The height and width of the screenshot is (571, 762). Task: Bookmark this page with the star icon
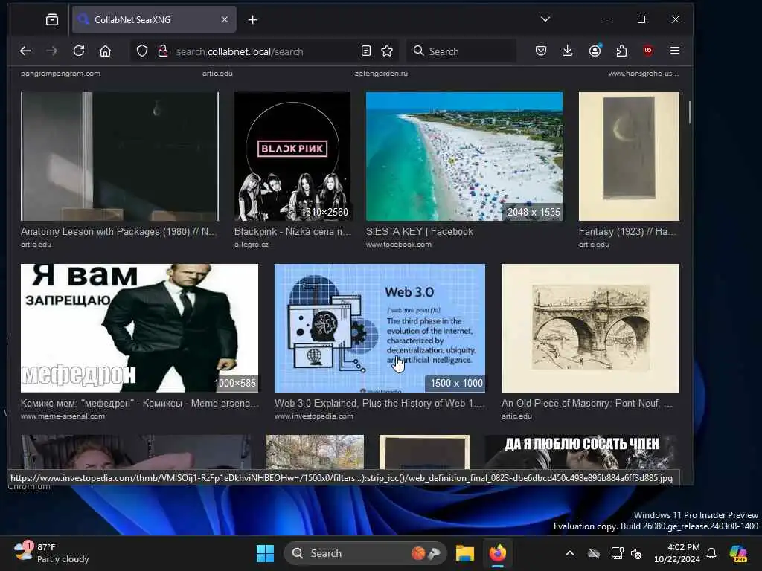(387, 51)
